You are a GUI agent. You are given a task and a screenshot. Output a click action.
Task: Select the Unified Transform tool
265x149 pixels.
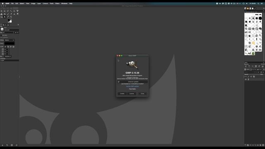pos(17,11)
